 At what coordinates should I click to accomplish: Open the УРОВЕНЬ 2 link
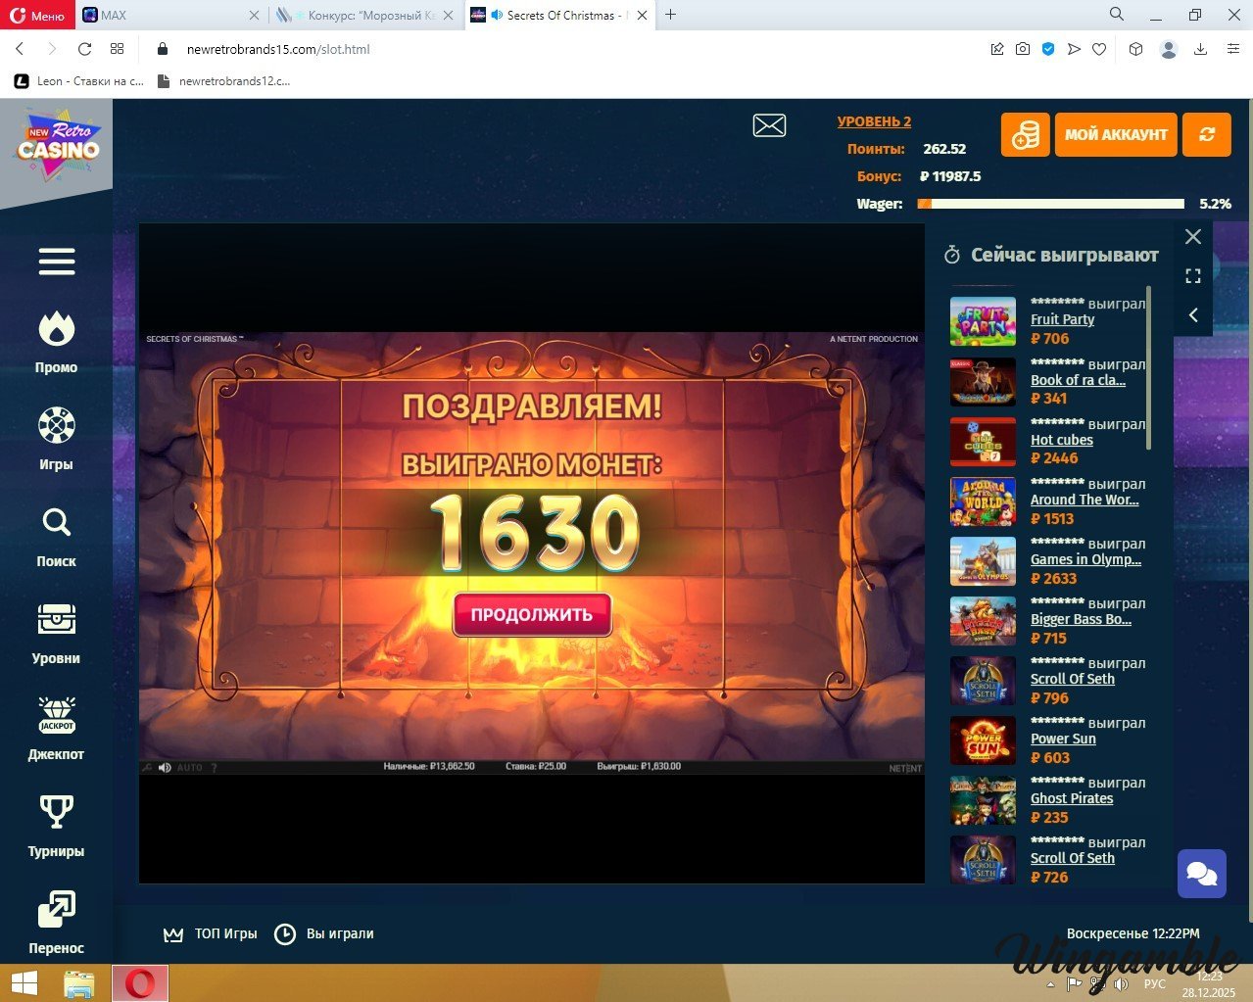(874, 121)
